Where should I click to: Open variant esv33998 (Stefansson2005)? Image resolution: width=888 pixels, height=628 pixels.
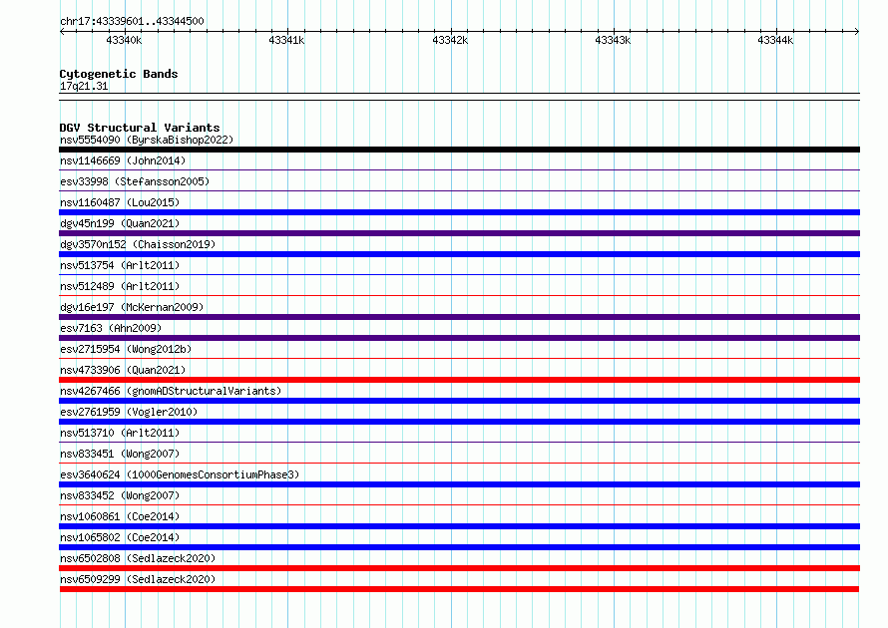coord(135,181)
